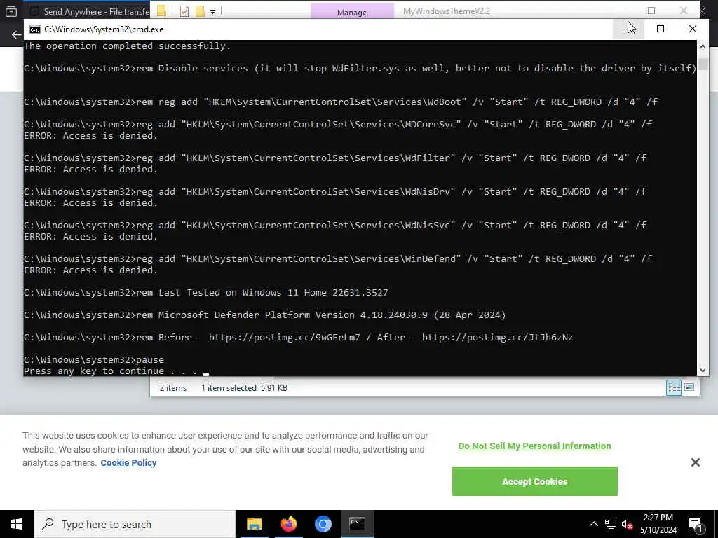
Task: Open Do Not Sell My Personal Information link
Action: (x=534, y=446)
